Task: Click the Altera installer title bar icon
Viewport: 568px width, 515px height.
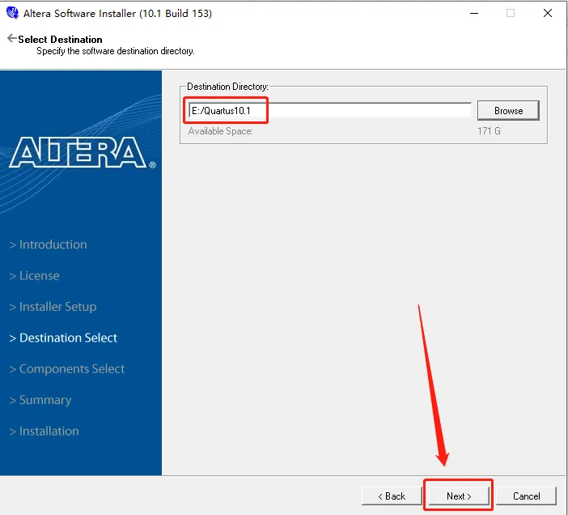Action: 12,13
